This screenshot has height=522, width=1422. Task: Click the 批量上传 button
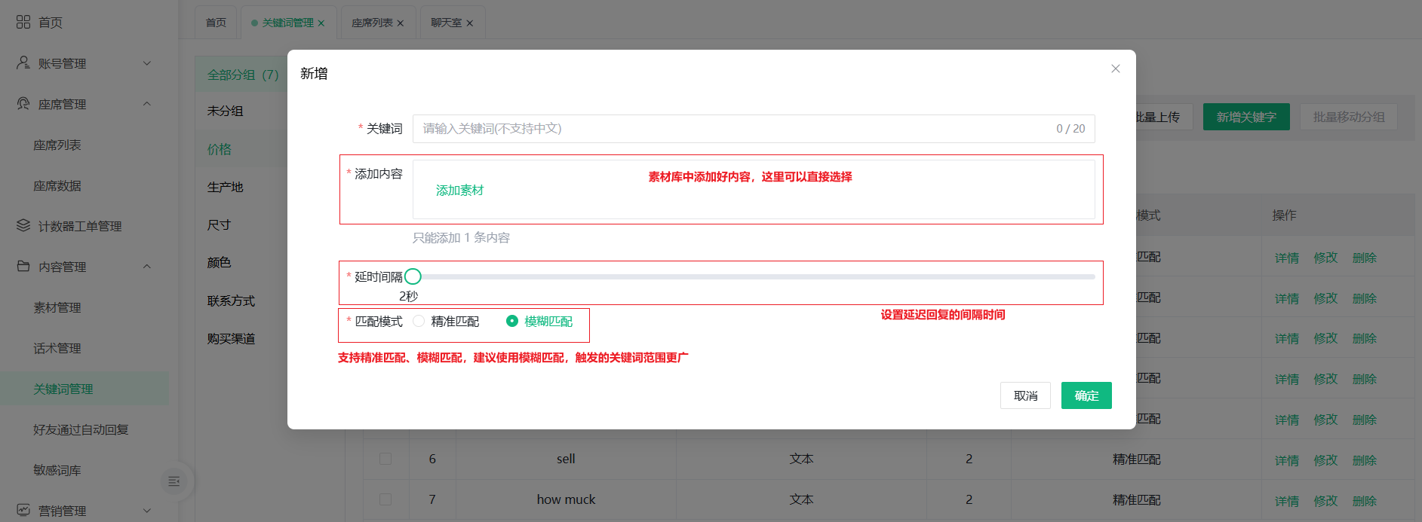pyautogui.click(x=1157, y=117)
